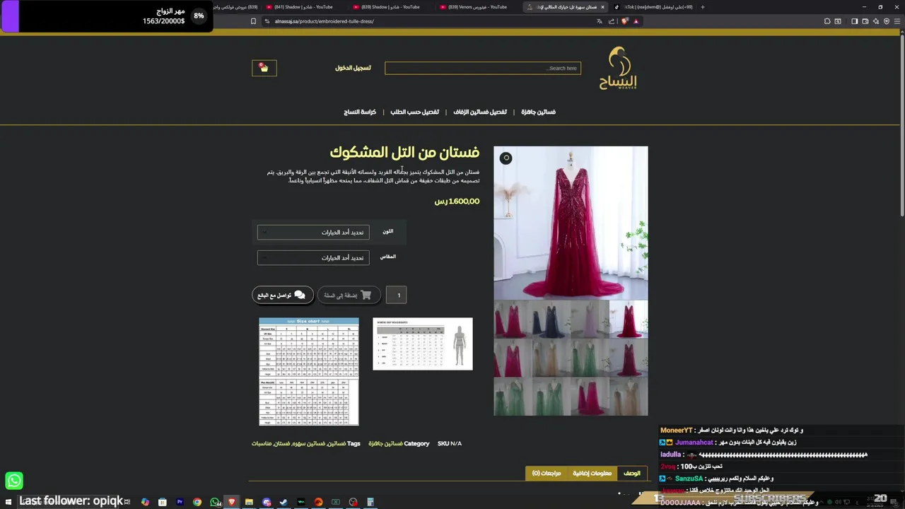Viewport: 905px width, 509px height.
Task: Open Brave main hamburger menu
Action: tap(897, 21)
